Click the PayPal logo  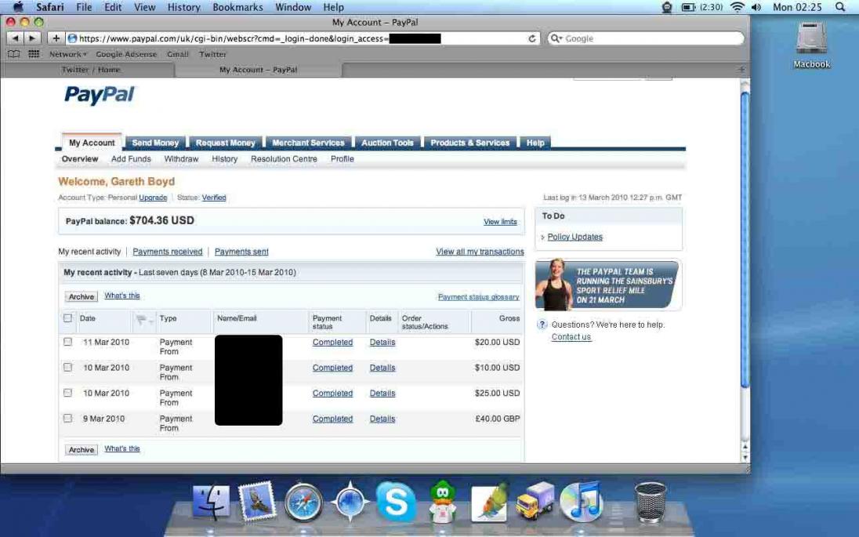[100, 96]
